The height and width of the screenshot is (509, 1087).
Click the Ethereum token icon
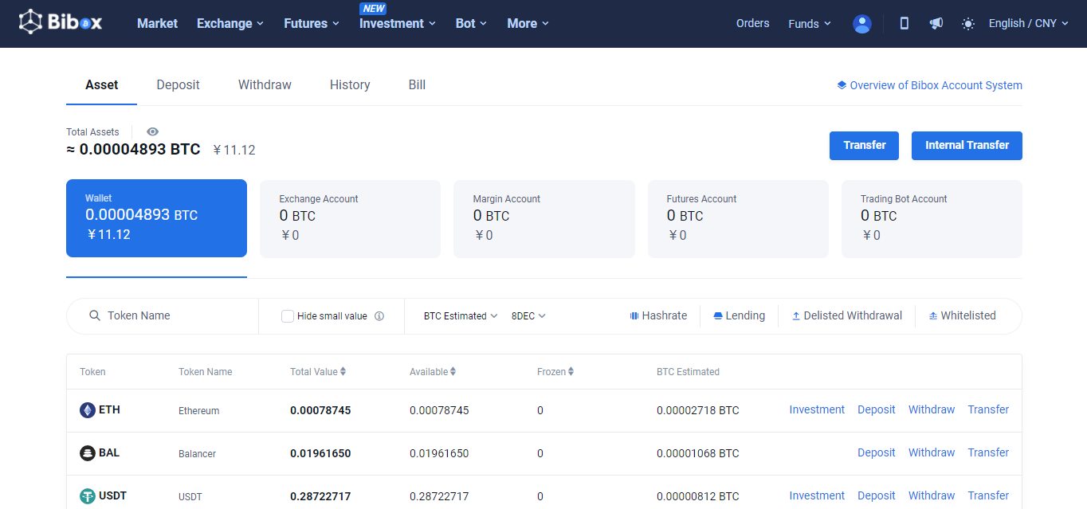88,410
